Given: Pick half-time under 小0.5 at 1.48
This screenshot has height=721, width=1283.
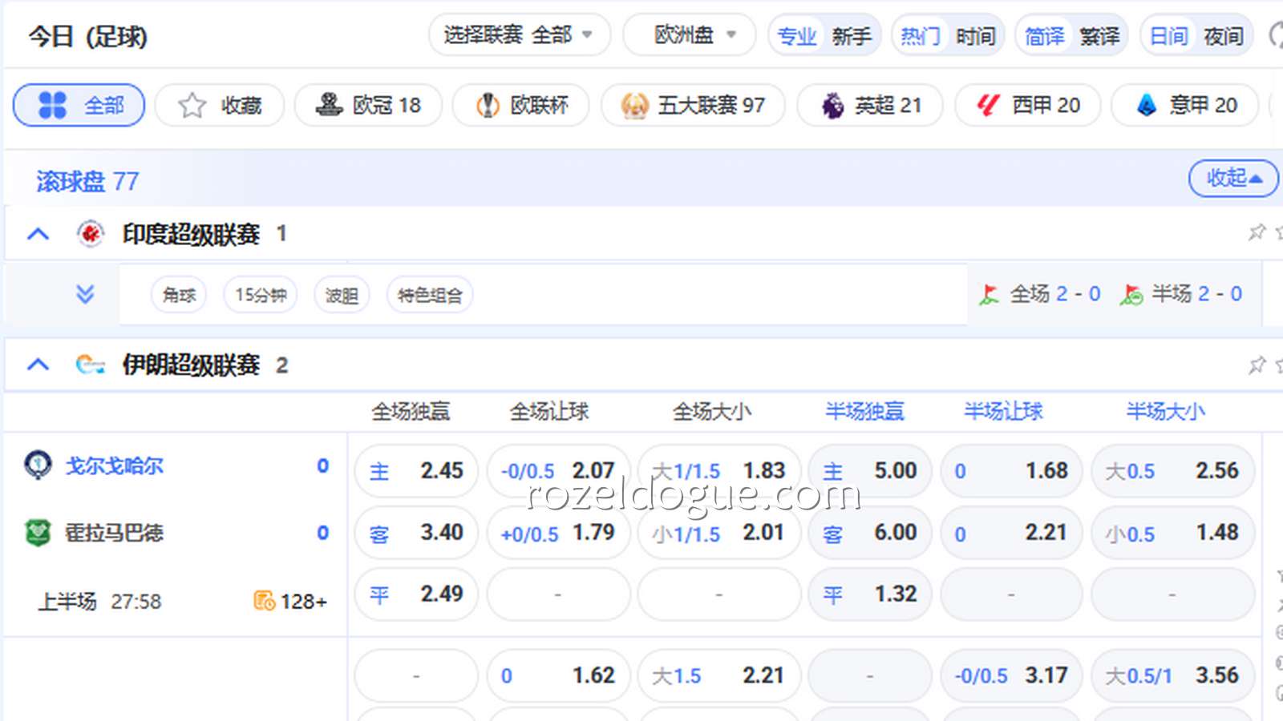Looking at the screenshot, I should tap(1172, 533).
